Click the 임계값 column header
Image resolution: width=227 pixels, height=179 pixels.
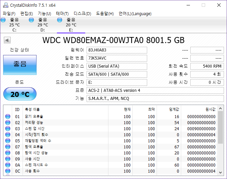(x=169, y=110)
